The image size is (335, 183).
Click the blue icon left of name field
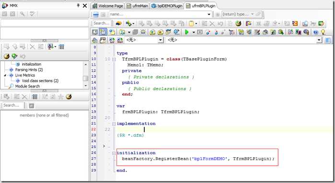point(96,14)
